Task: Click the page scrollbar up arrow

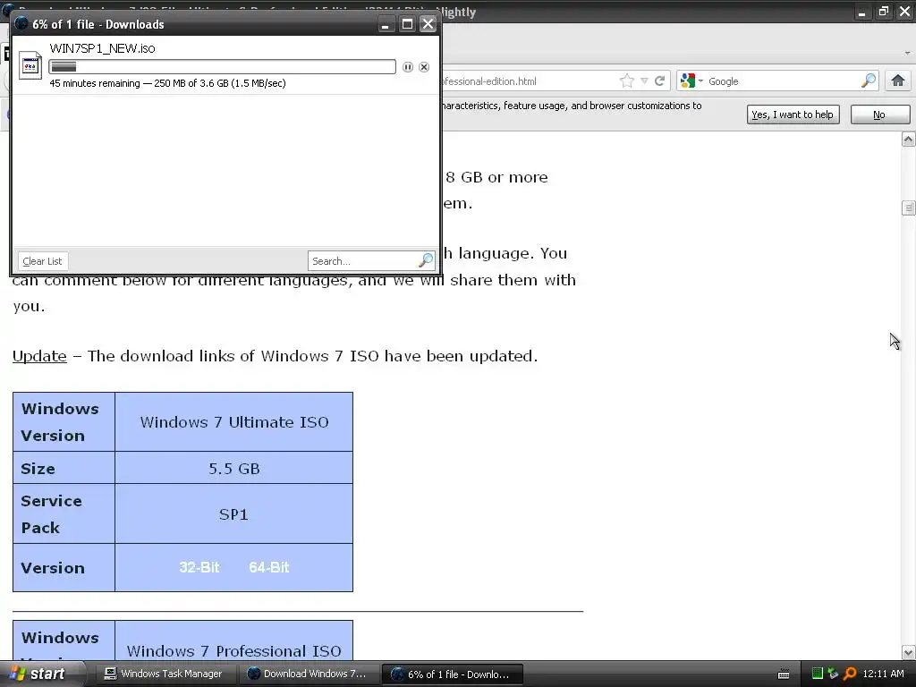Action: [908, 139]
